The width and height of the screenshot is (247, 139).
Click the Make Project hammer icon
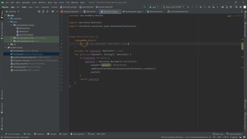pyautogui.click(x=145, y=7)
